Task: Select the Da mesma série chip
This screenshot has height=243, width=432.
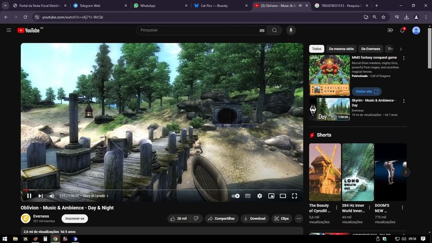Action: (x=341, y=49)
